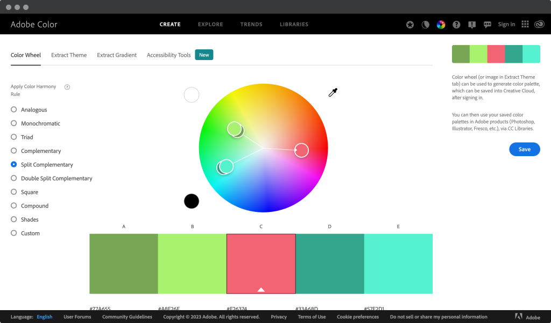Image resolution: width=551 pixels, height=323 pixels.
Task: Toggle dark mode with the moon icon
Action: [x=425, y=24]
